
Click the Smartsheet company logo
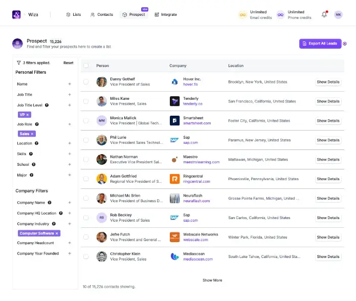pos(174,121)
